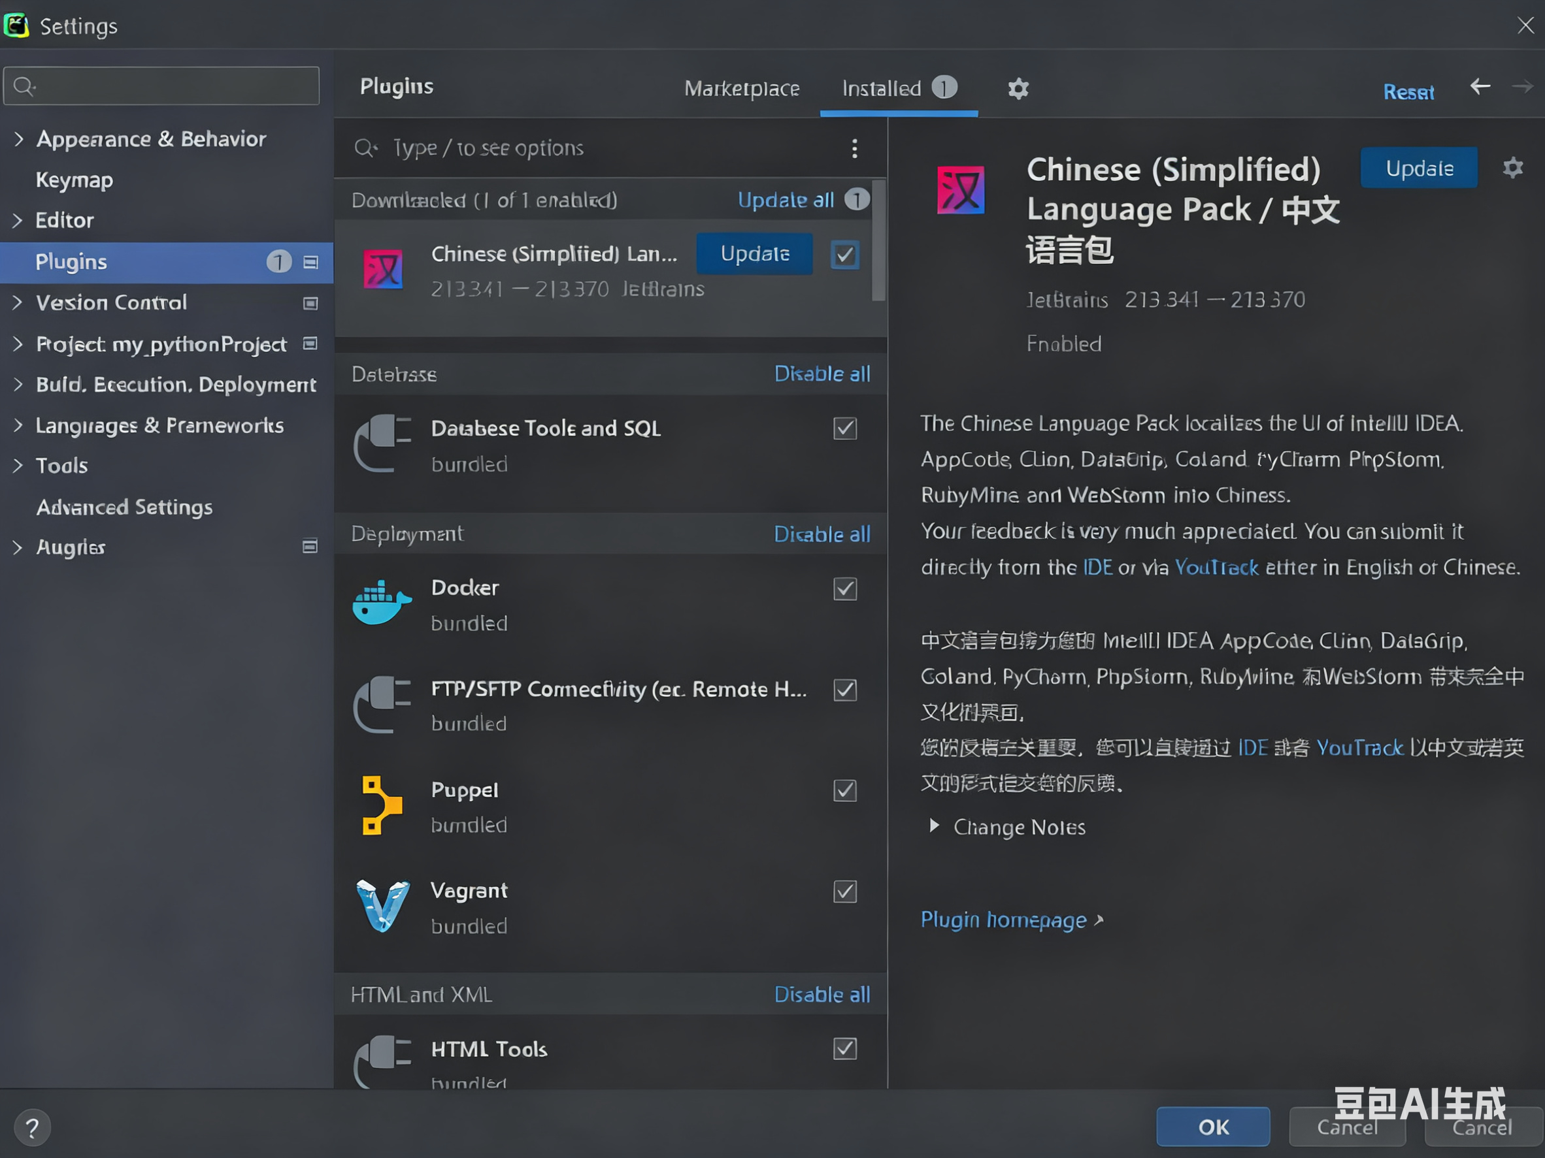Toggle the Vagrant plugin checkbox
The width and height of the screenshot is (1545, 1158).
[844, 892]
